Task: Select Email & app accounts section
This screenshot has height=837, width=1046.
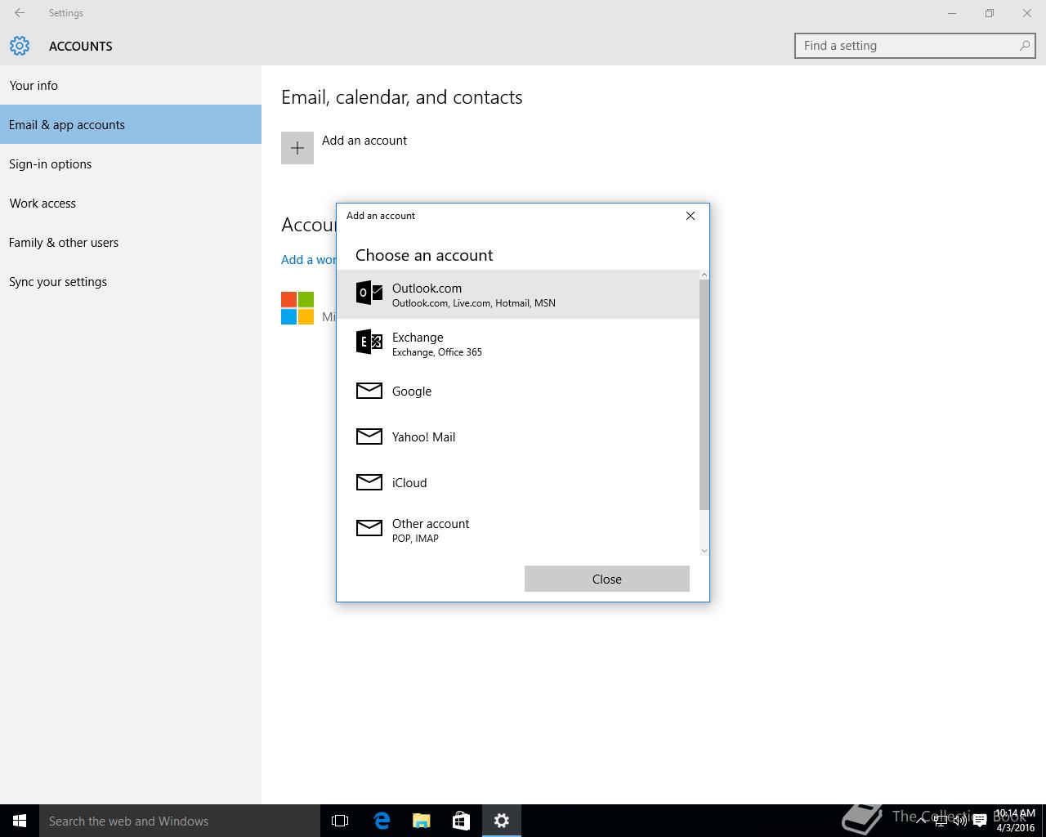Action: [131, 124]
